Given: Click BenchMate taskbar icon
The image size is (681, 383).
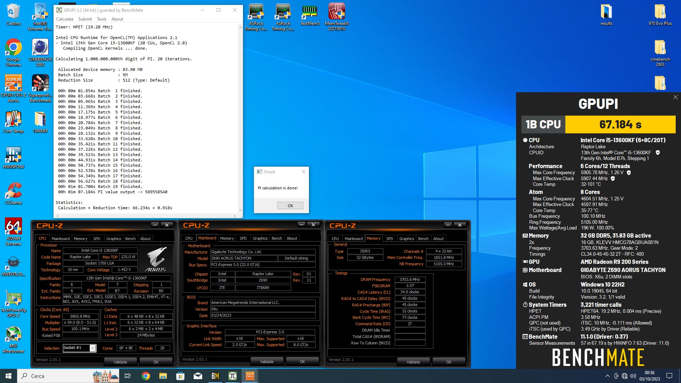Looking at the screenshot, I should click(x=215, y=376).
